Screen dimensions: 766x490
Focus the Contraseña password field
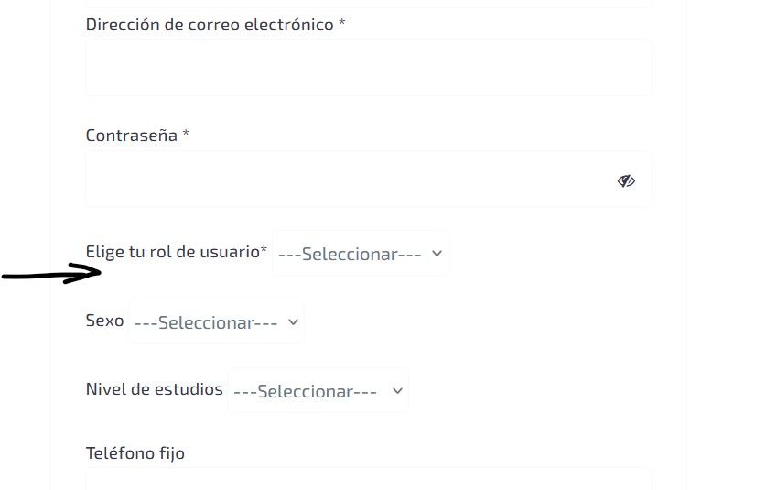coord(369,179)
